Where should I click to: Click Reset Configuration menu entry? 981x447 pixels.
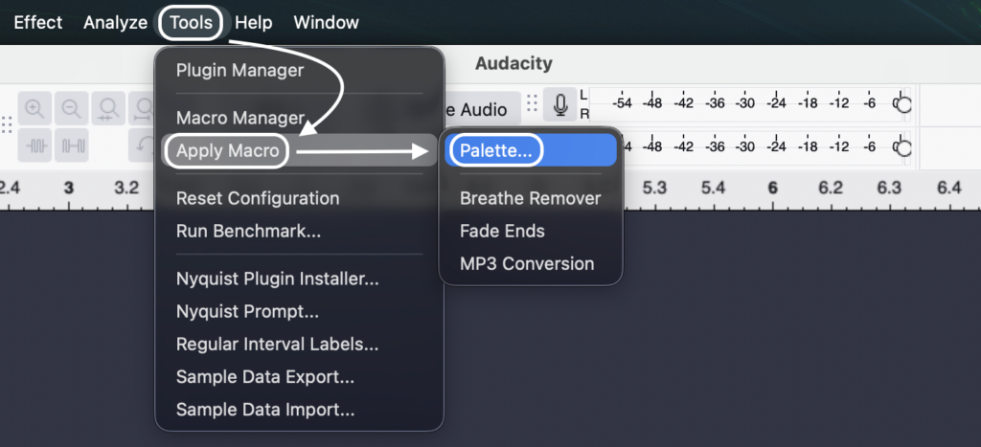(x=258, y=198)
